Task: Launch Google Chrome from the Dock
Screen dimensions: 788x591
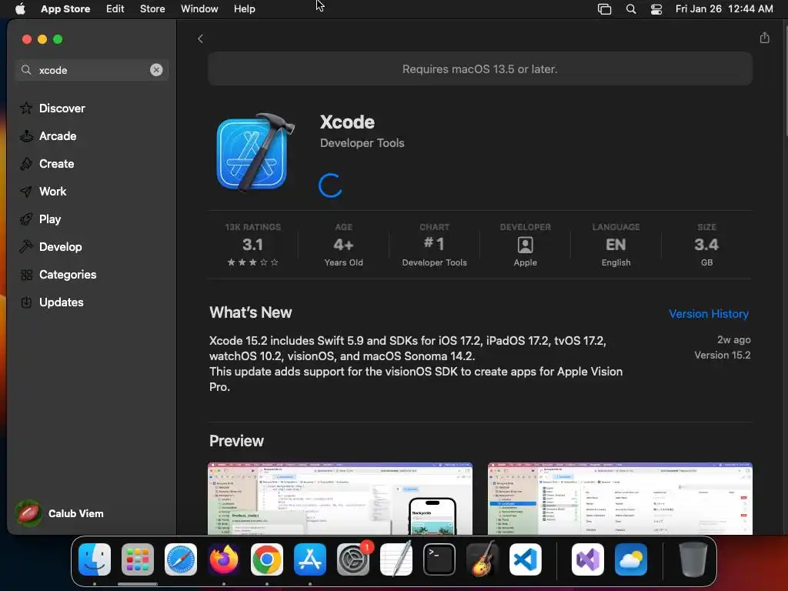Action: [267, 559]
